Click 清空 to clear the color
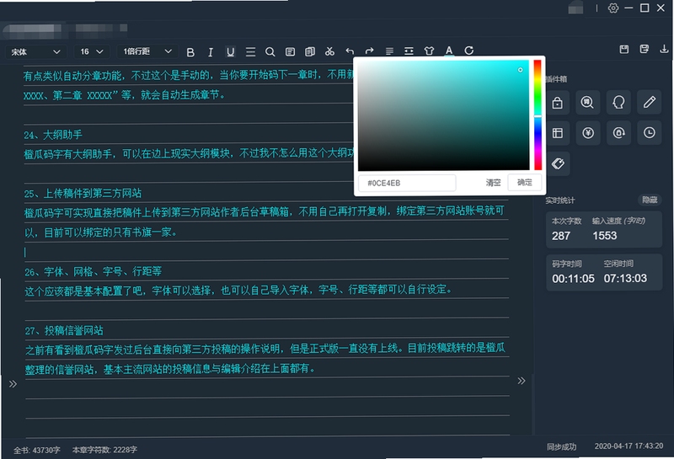674x459 pixels. pos(493,183)
